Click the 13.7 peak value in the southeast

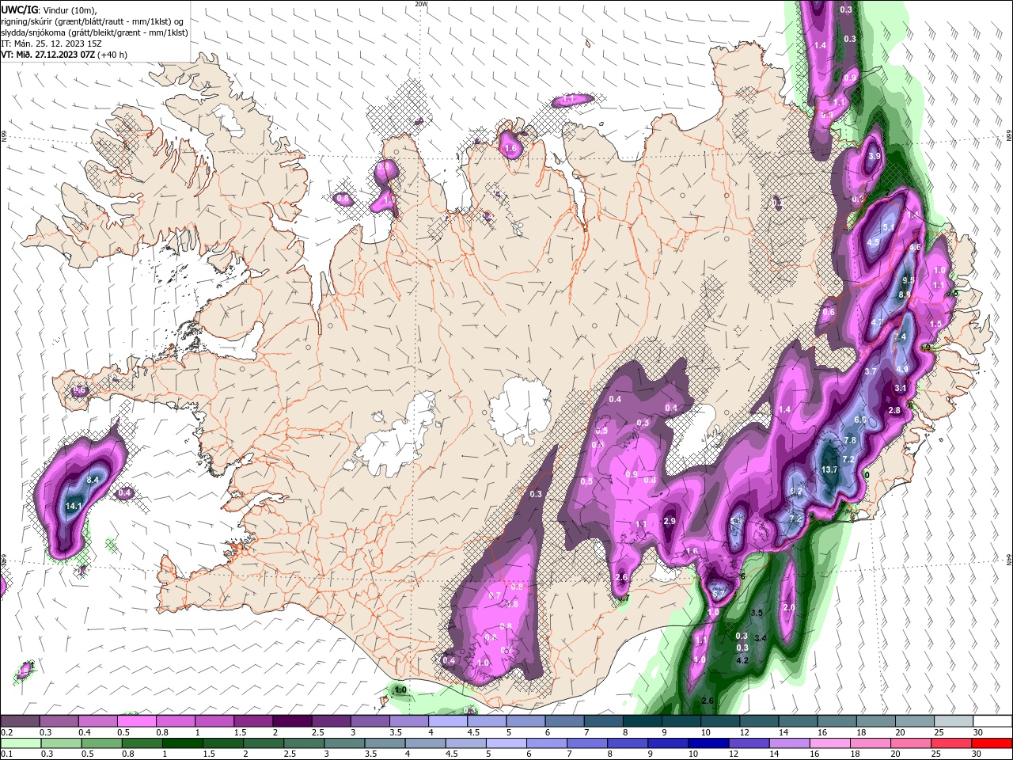pos(829,469)
